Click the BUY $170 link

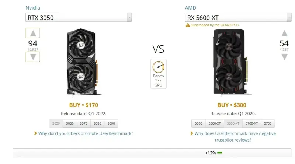point(84,105)
